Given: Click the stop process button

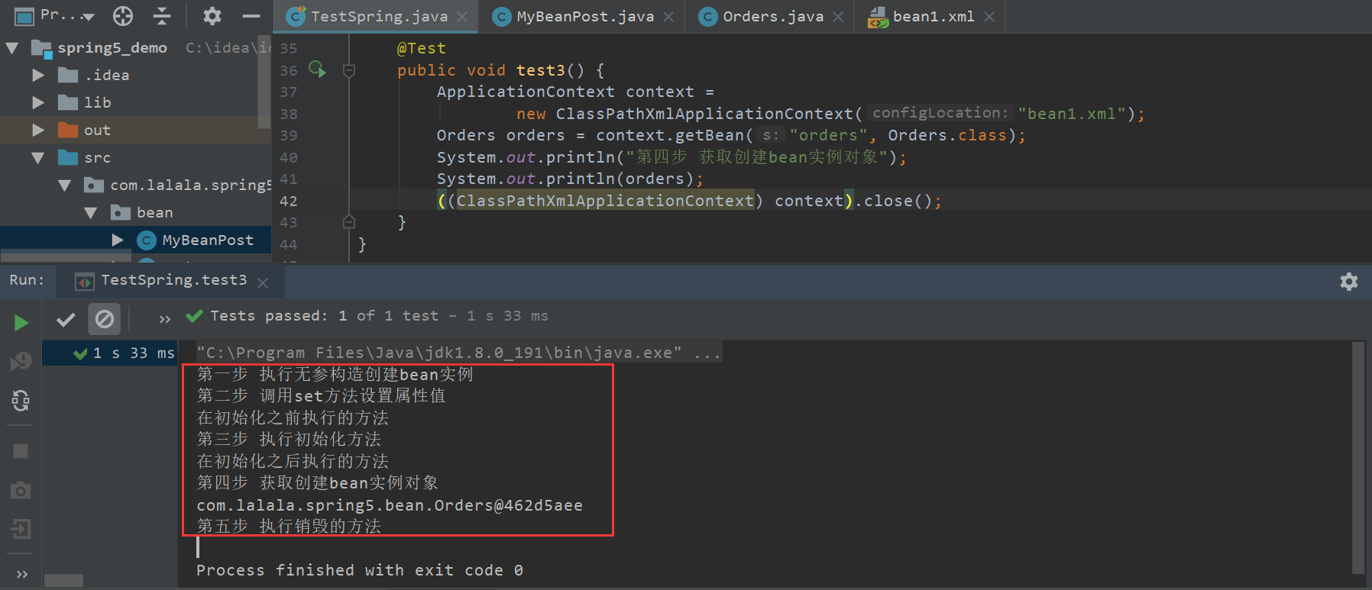Looking at the screenshot, I should coord(21,451).
